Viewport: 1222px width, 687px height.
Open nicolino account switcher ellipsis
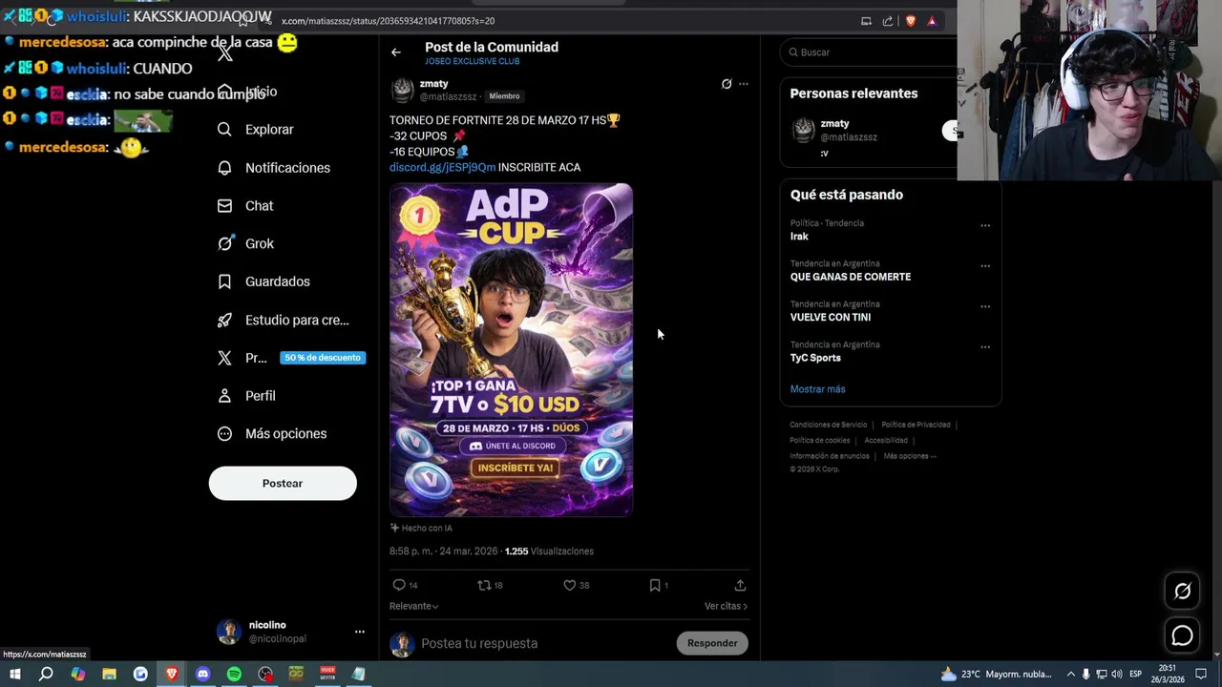pyautogui.click(x=360, y=632)
